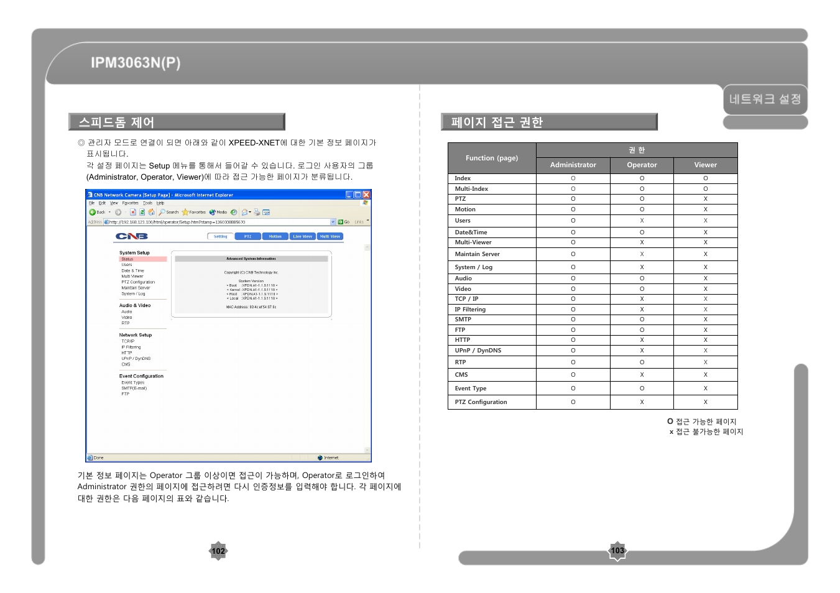Expand the Back button history dropdown arrow
The image size is (840, 593).
108,212
